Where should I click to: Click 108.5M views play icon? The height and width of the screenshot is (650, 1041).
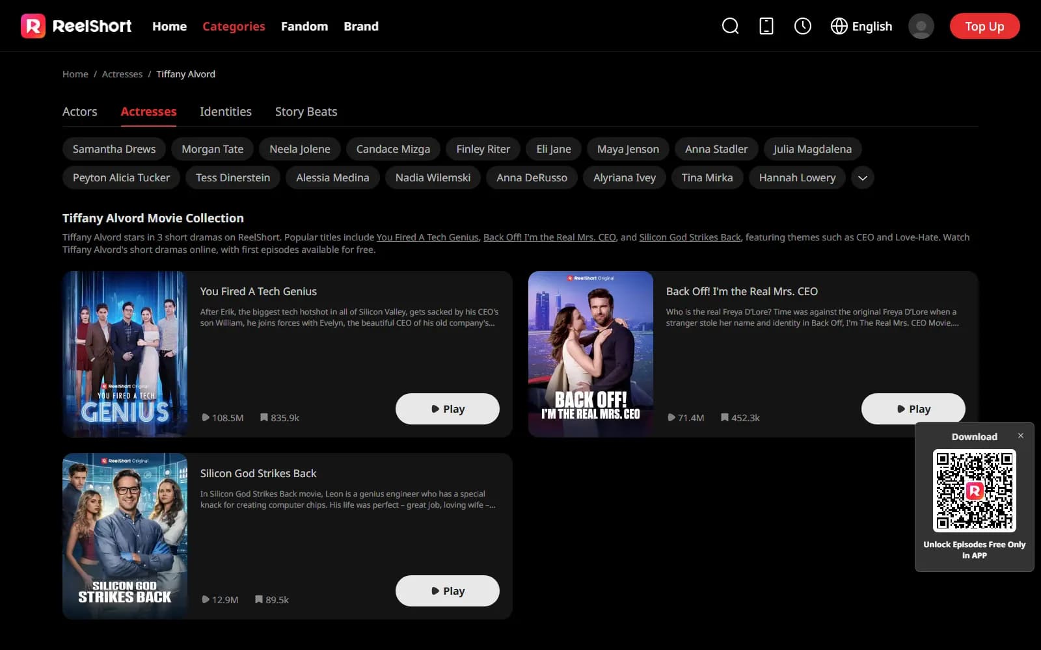click(x=206, y=418)
